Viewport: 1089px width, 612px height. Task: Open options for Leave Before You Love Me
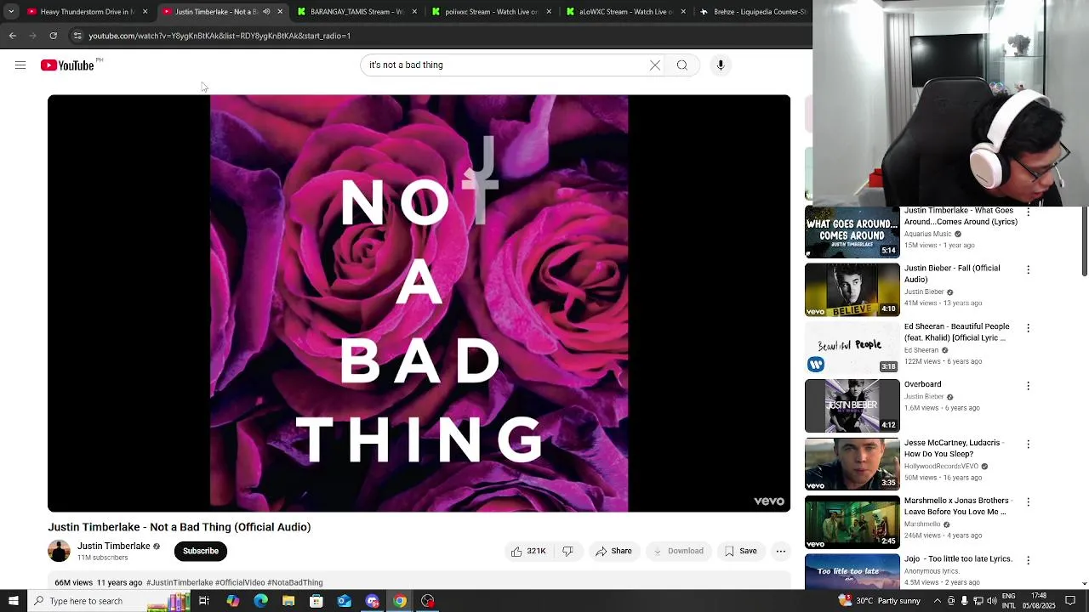pyautogui.click(x=1028, y=502)
